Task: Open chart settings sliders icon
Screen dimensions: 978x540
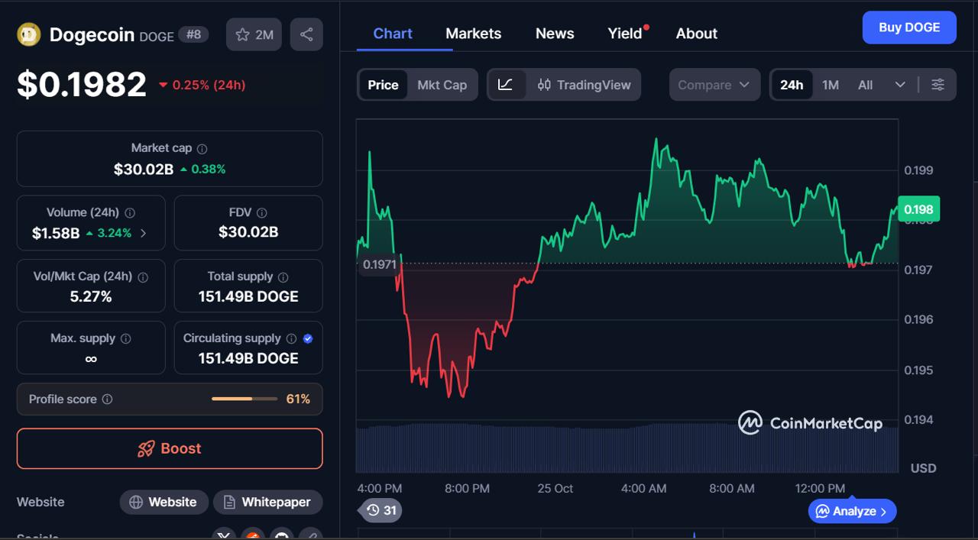Action: 938,85
